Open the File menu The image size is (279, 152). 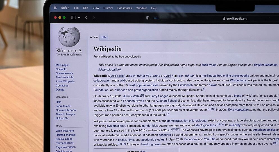tap(76, 8)
